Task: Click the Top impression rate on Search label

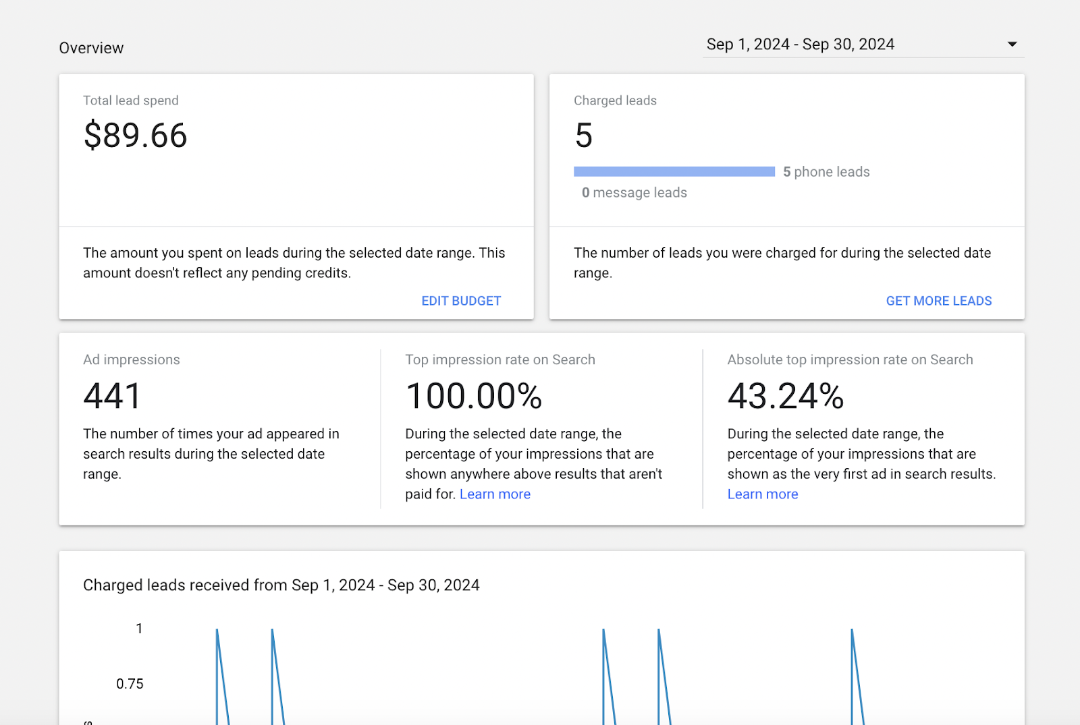Action: point(500,360)
